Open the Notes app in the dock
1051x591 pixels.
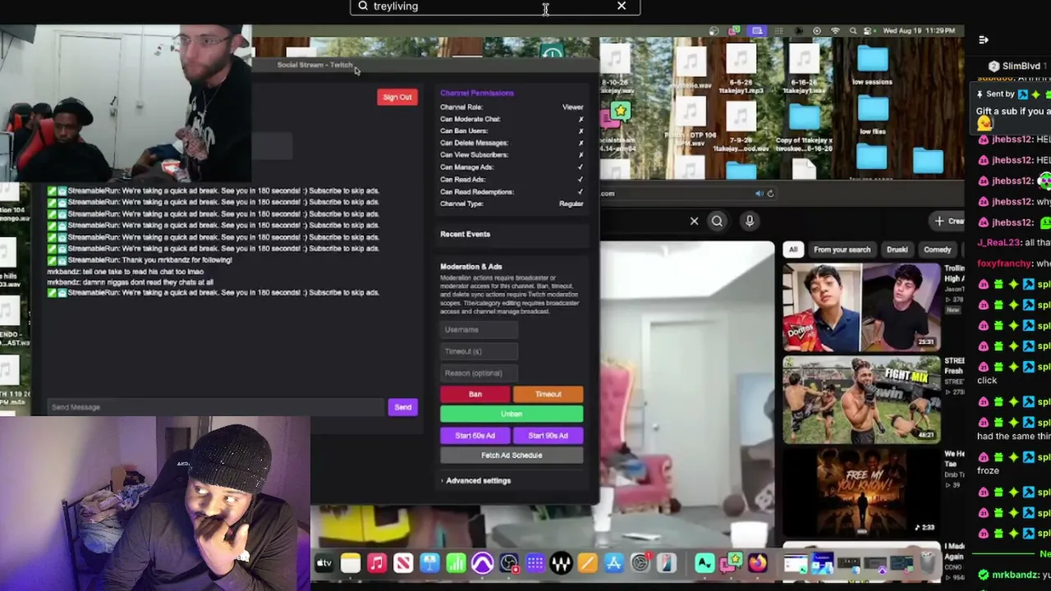coord(351,563)
